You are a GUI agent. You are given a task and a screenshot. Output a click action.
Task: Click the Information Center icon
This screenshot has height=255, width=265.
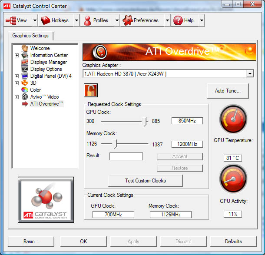[25, 55]
